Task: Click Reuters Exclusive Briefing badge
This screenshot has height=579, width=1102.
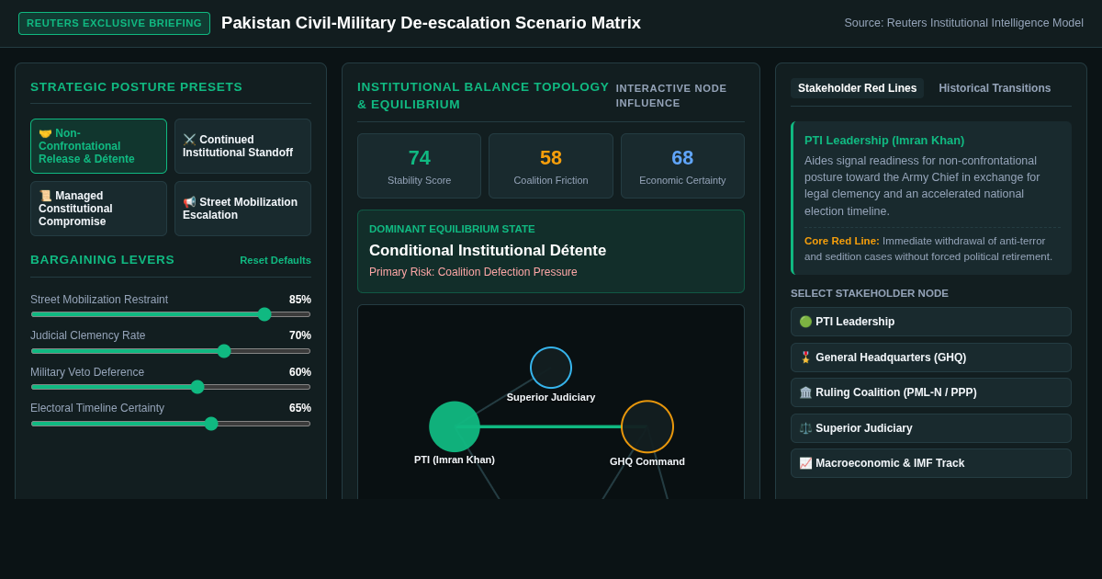Action: pos(114,23)
